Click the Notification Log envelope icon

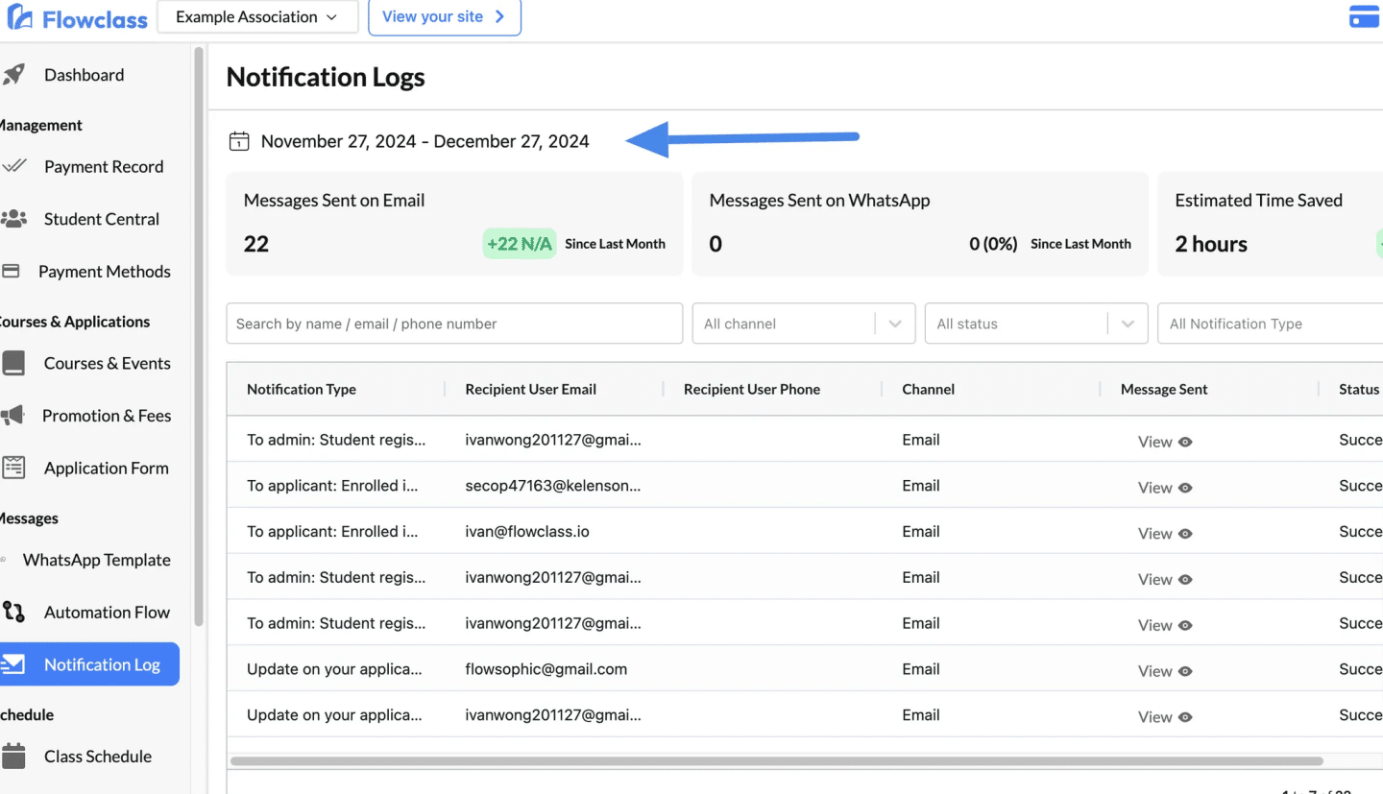12,664
